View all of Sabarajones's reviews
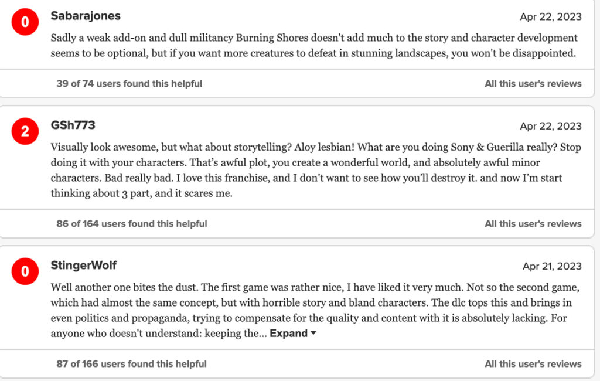Screen dimensions: 600x381 coord(533,84)
